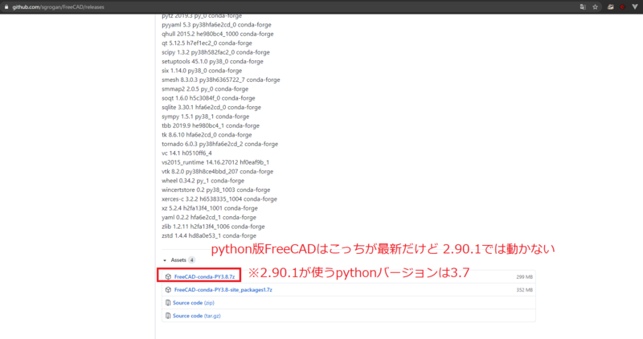Click the 'vc 14.1' package line

click(186, 153)
